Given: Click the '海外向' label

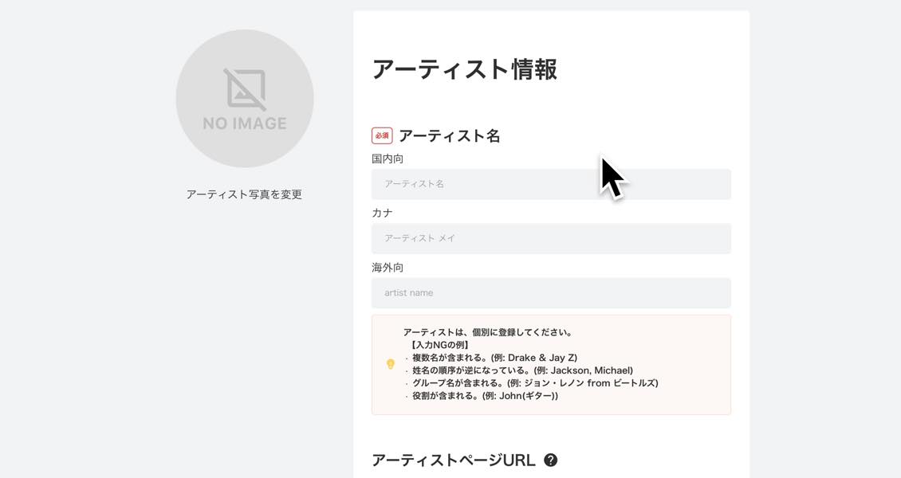Looking at the screenshot, I should click(388, 268).
